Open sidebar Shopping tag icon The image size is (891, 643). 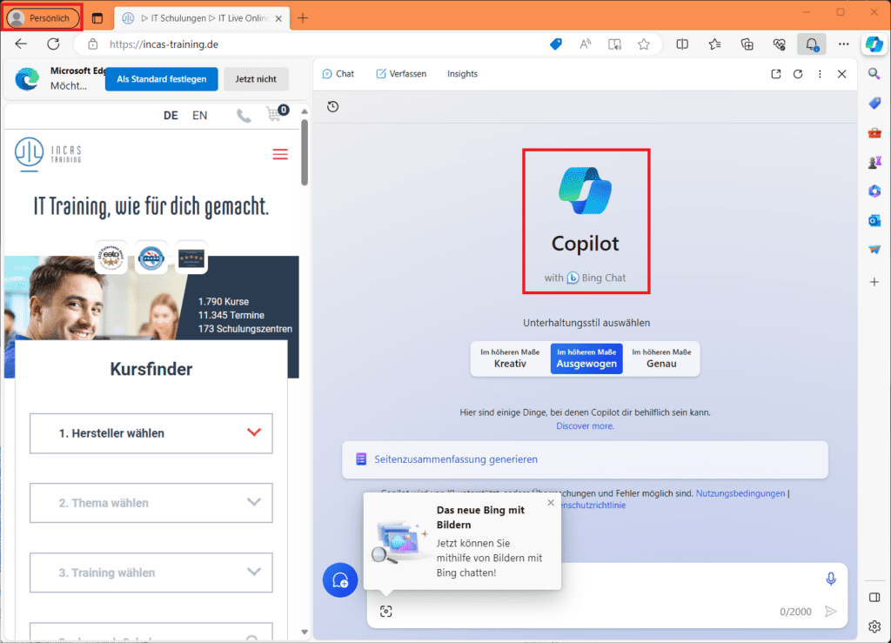pos(874,103)
